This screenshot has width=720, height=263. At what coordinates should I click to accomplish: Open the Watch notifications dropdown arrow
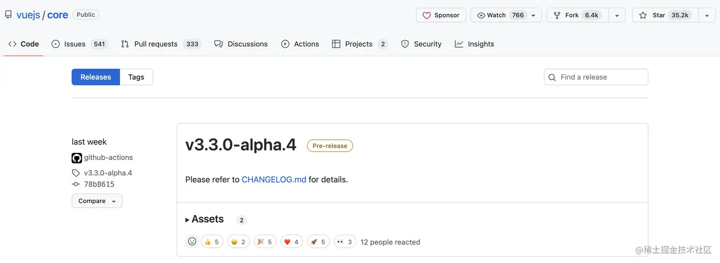[x=533, y=15]
